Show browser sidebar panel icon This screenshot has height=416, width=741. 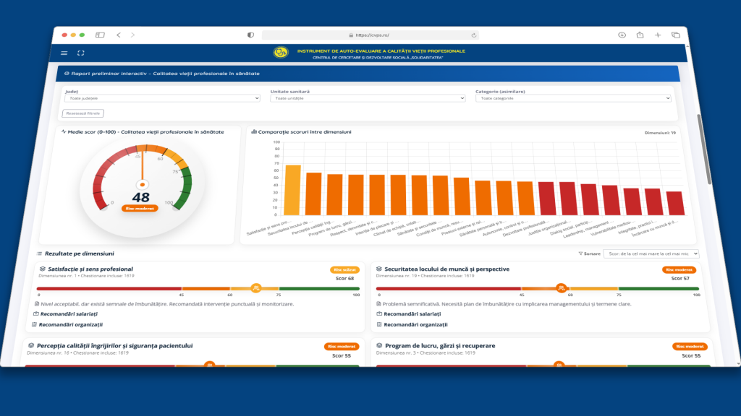pos(100,35)
